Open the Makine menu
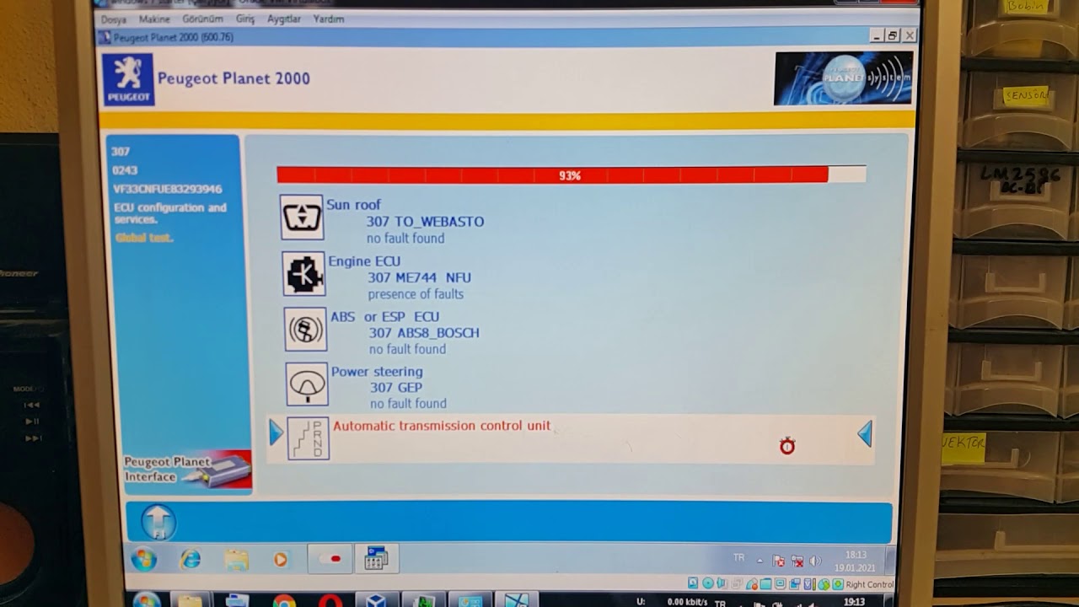 point(154,19)
